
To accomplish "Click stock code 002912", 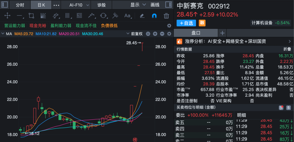I will 219,6.
